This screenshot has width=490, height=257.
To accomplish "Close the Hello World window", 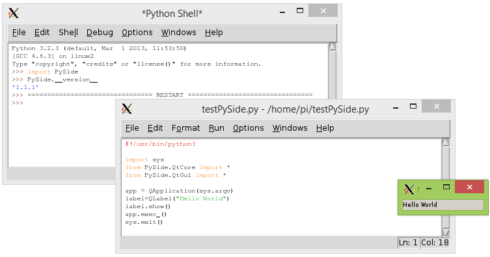I will 469,187.
